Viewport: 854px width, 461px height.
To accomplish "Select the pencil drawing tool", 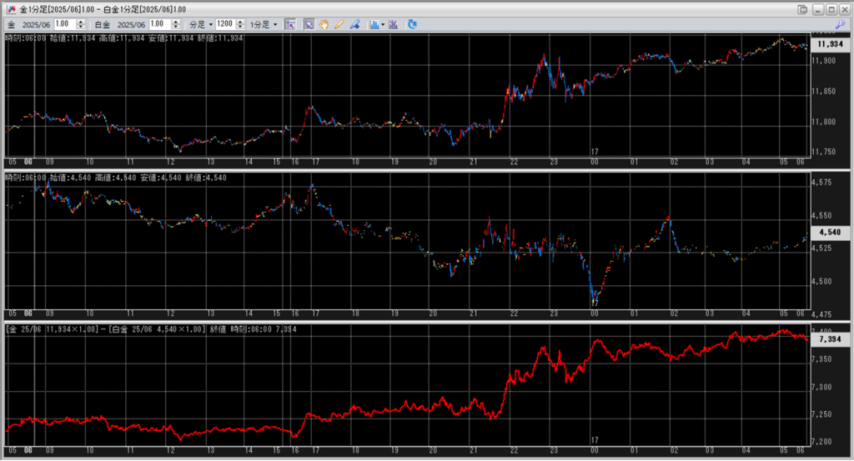I will [339, 24].
